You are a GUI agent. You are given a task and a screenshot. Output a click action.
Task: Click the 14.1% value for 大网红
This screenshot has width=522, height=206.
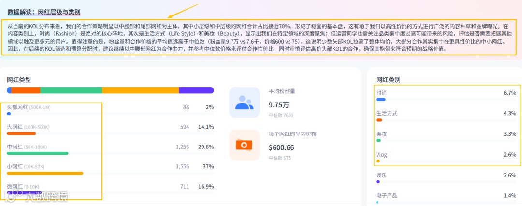point(206,127)
